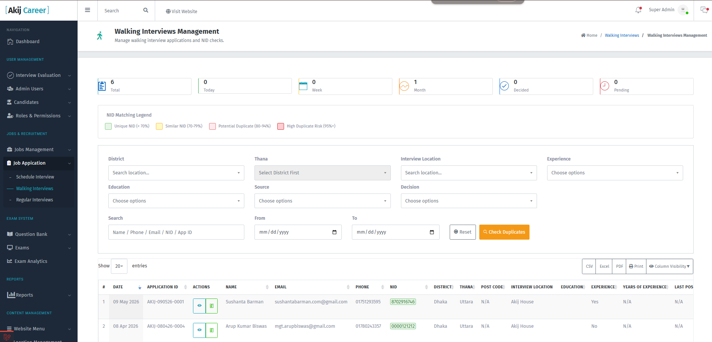Expand Roles & Permissions sidebar menu
Viewport: 712px width, 342px height.
pyautogui.click(x=39, y=116)
